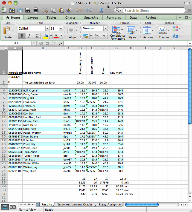Click the theme colors grid icon
The height and width of the screenshot is (212, 192).
click(175, 28)
